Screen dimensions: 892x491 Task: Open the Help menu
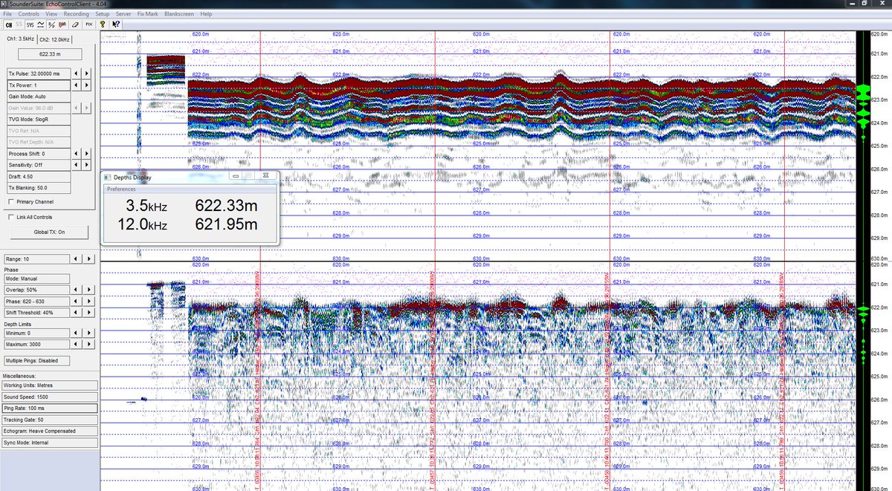click(x=206, y=14)
